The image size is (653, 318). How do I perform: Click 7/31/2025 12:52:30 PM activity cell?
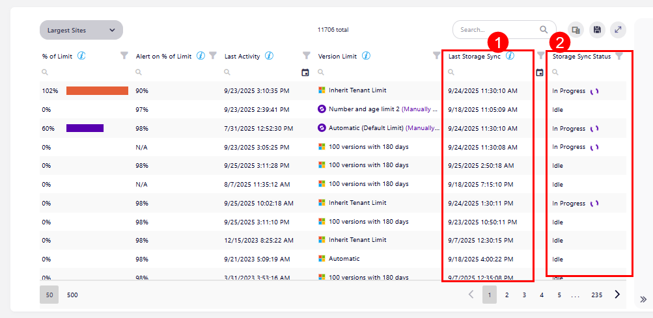(x=258, y=129)
